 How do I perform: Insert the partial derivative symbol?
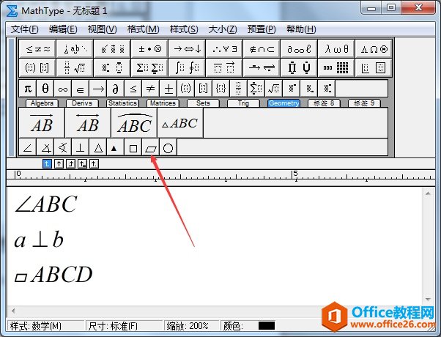pyautogui.click(x=115, y=89)
